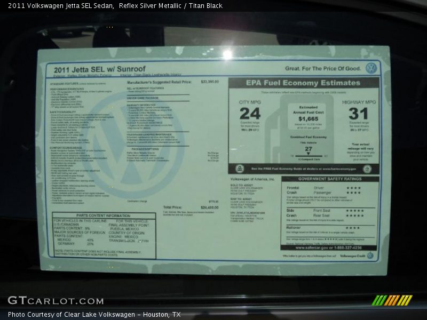Click the total price amount value

209,207
